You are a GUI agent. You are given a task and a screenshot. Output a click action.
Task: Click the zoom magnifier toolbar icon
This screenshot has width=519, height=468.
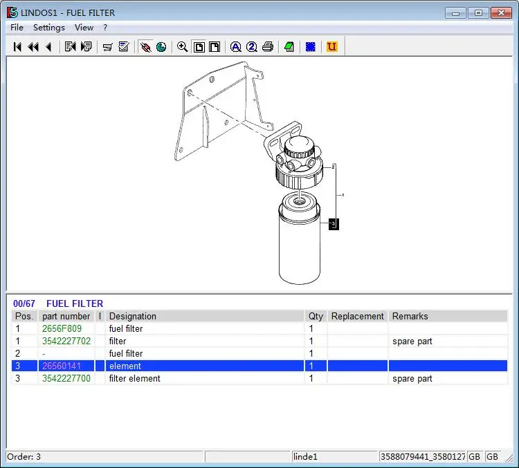tap(183, 47)
